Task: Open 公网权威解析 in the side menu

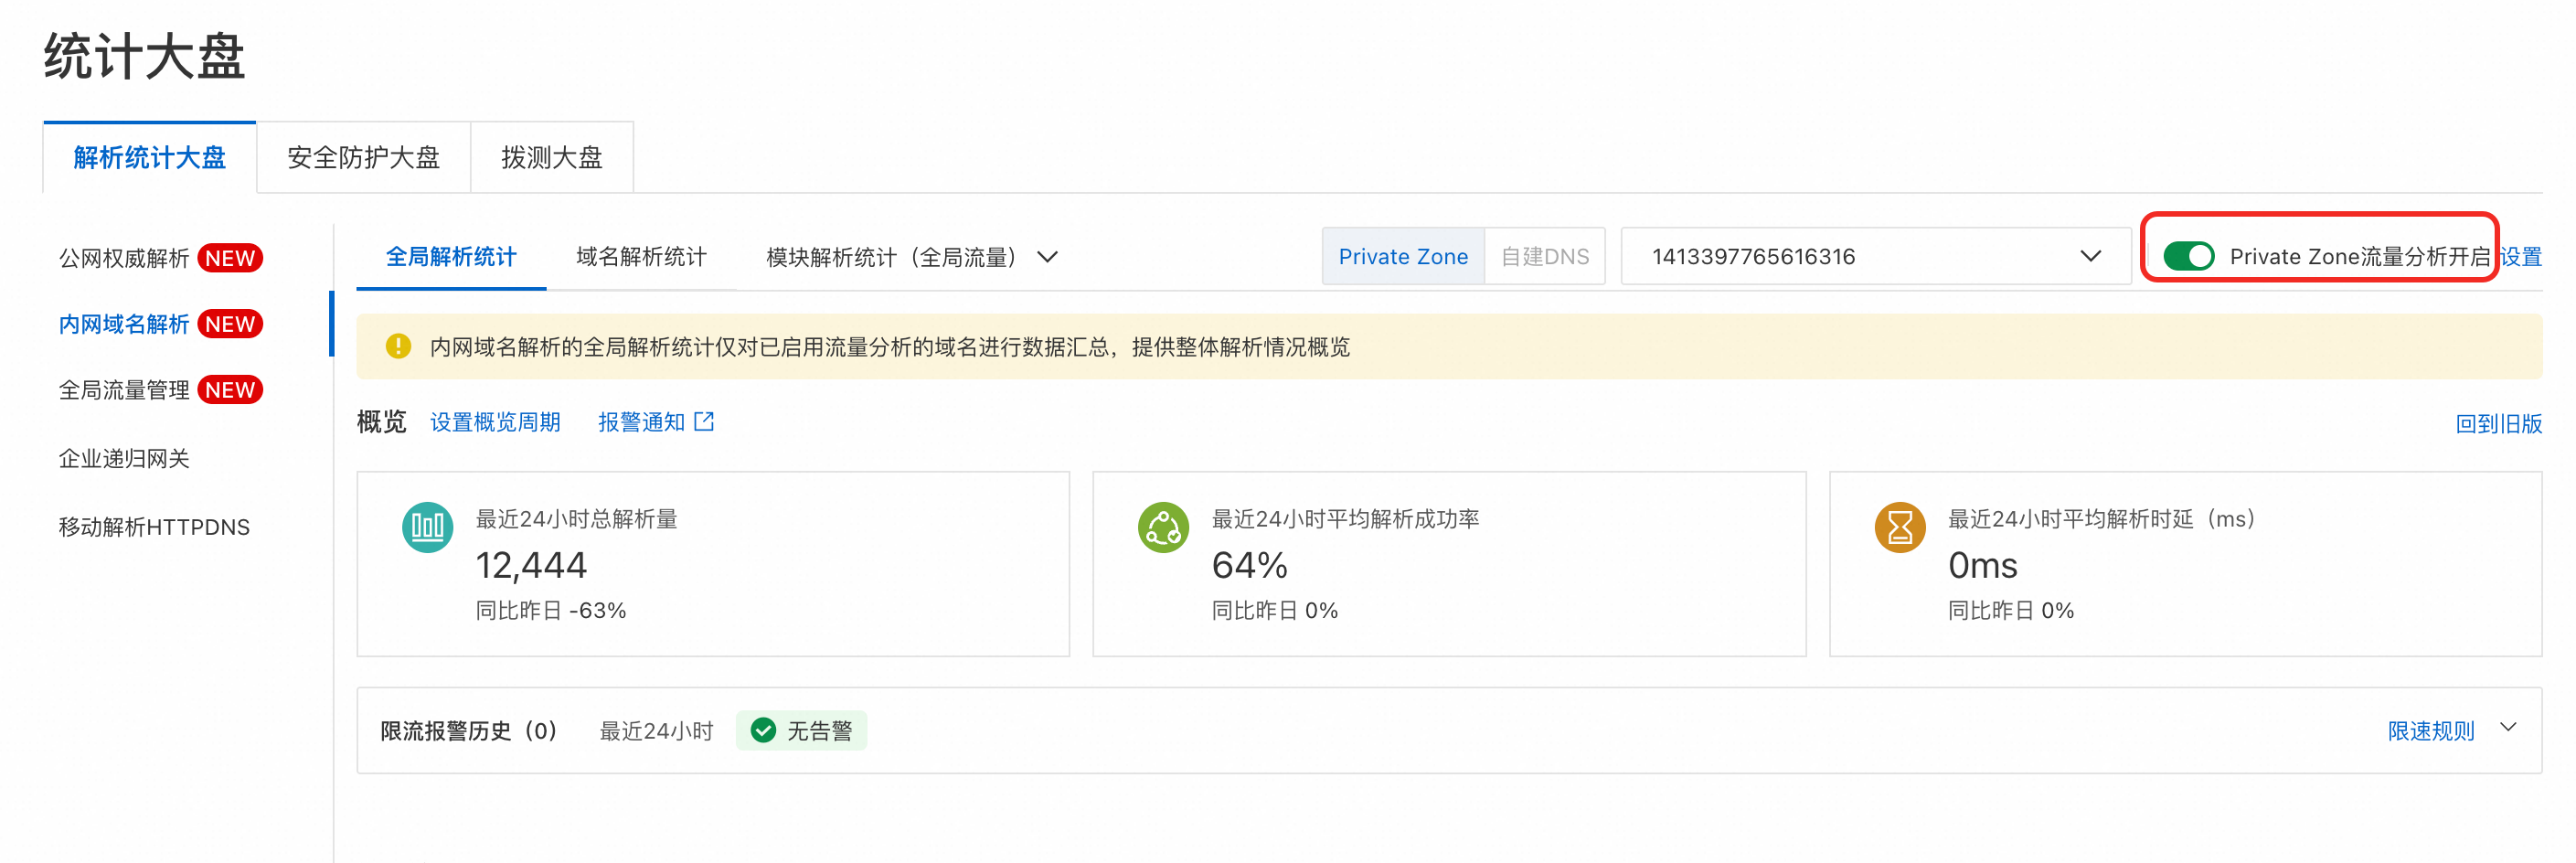Action: [124, 258]
